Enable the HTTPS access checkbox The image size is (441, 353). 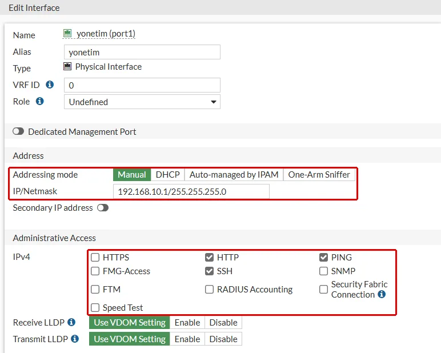(x=95, y=257)
